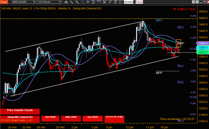Screen dimensions: 209x129
Task: Select the drawing tools pencil icon
Action: (x=72, y=2)
